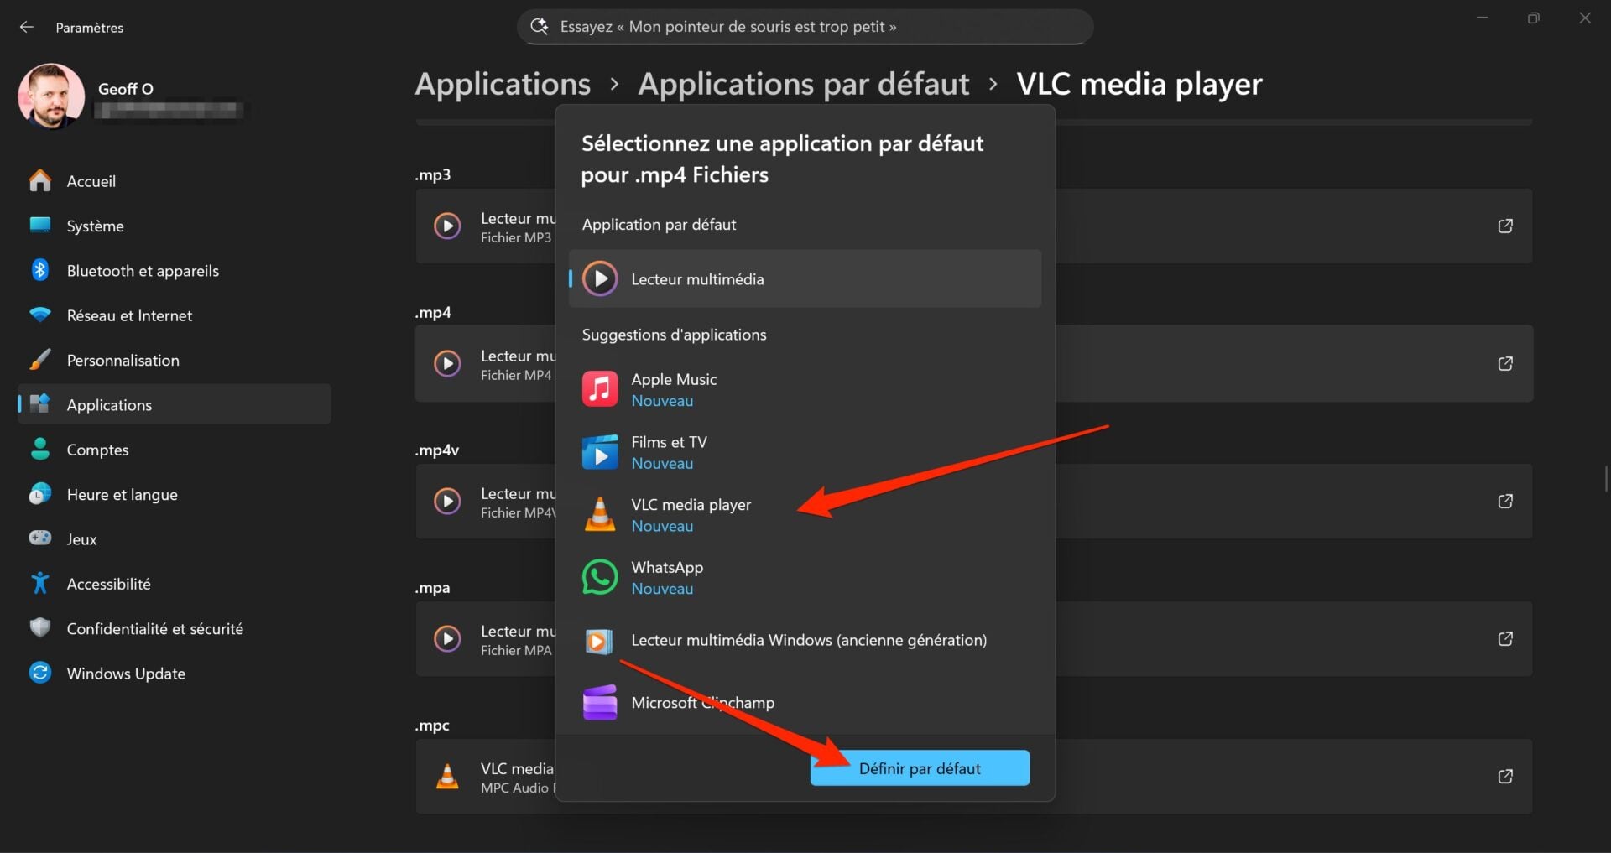Click the Heure et langue globe icon

coord(39,493)
